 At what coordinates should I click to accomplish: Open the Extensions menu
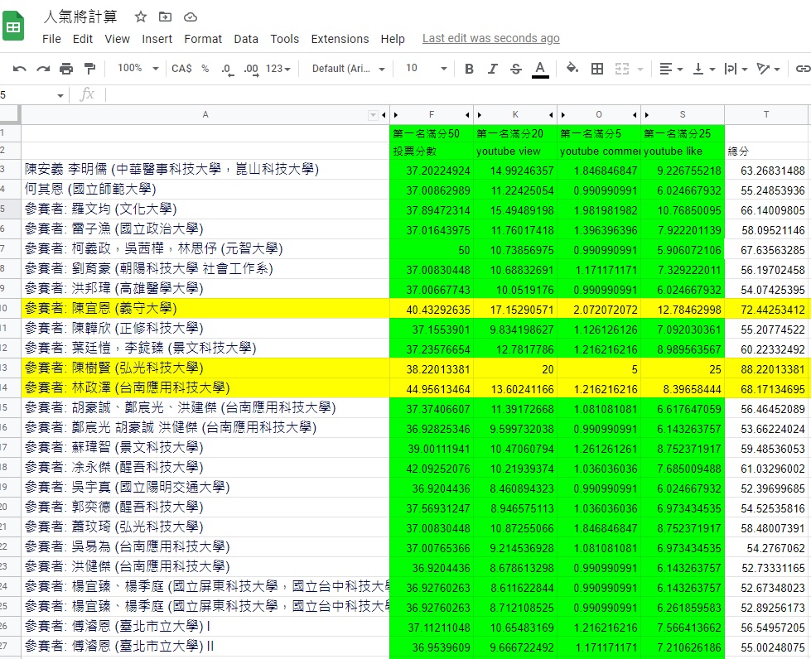[x=340, y=39]
